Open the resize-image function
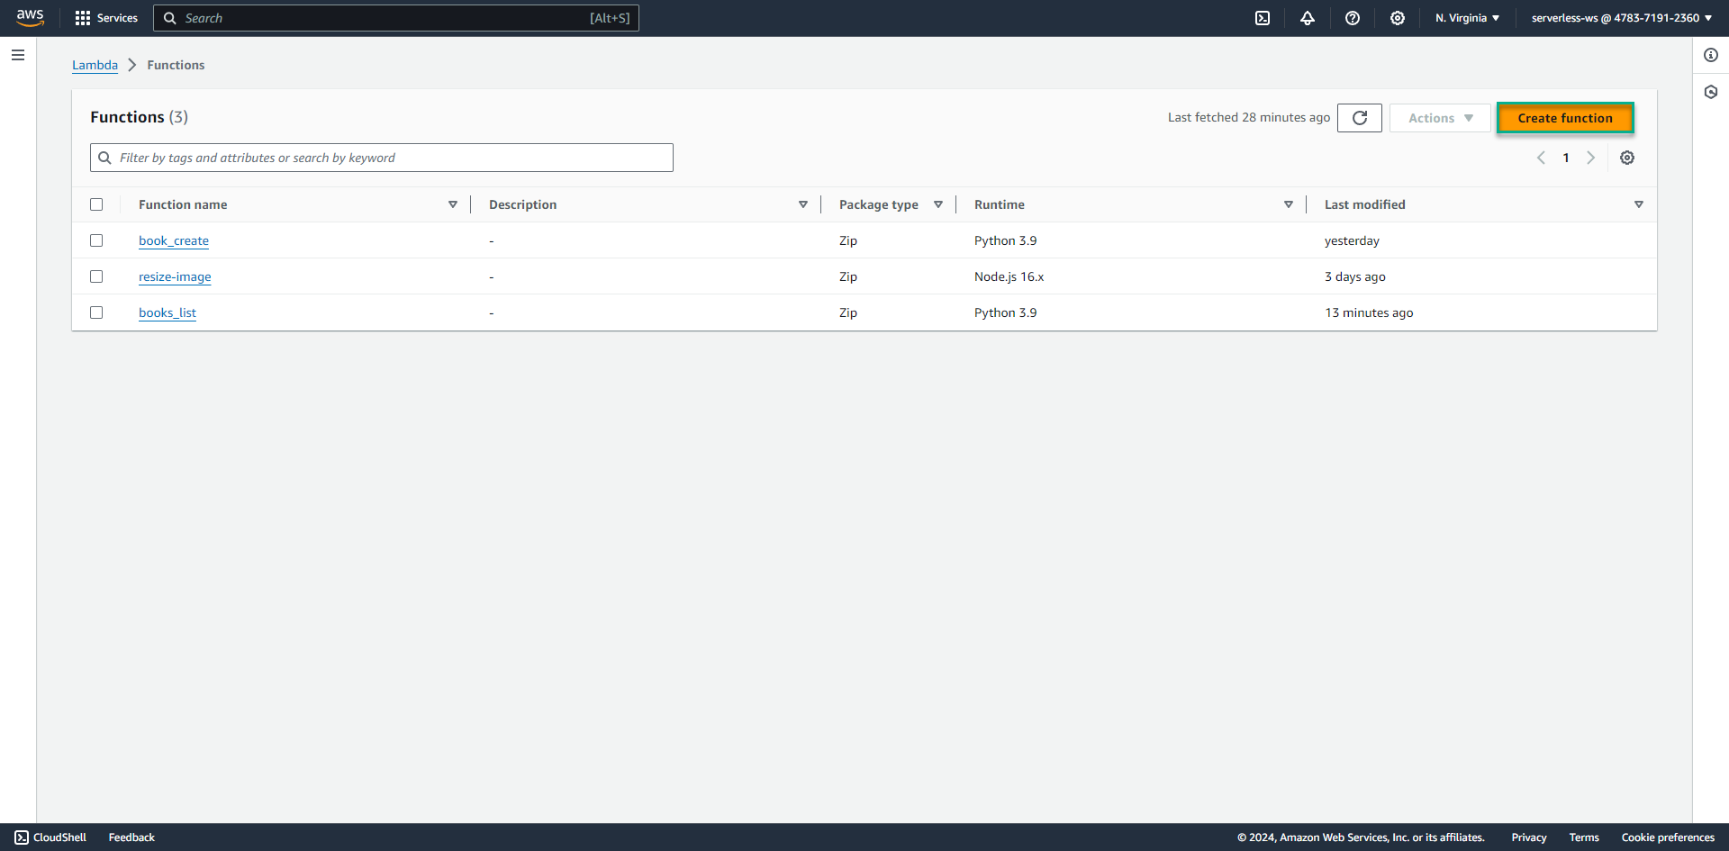 coord(175,276)
